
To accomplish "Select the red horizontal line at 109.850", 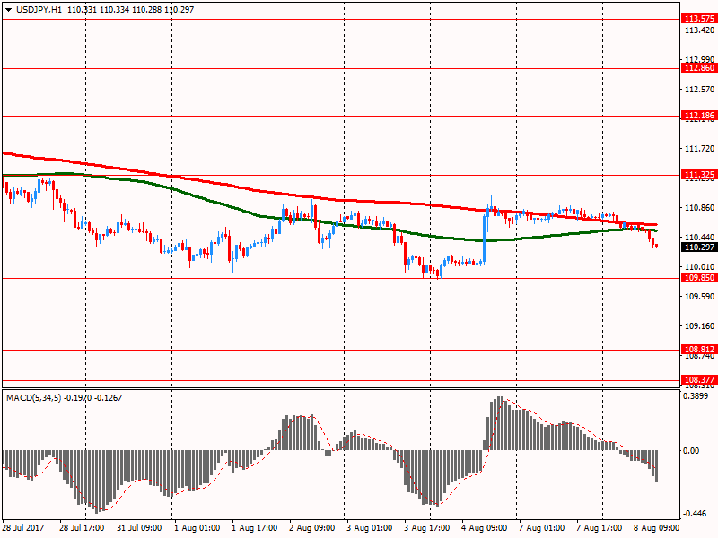I will tap(341, 278).
